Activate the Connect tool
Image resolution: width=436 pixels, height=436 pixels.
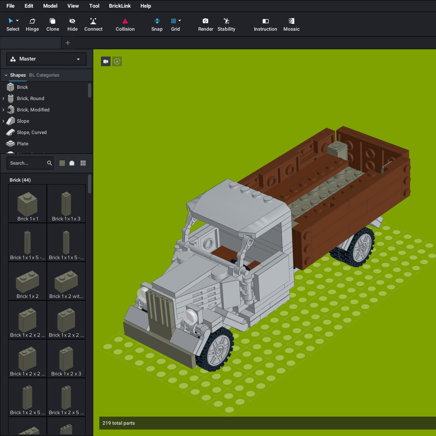(x=93, y=24)
